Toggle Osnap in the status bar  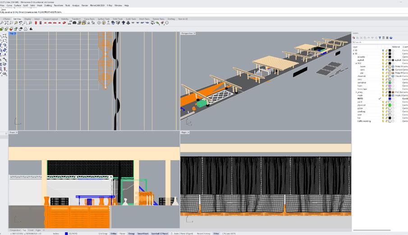coord(131,234)
